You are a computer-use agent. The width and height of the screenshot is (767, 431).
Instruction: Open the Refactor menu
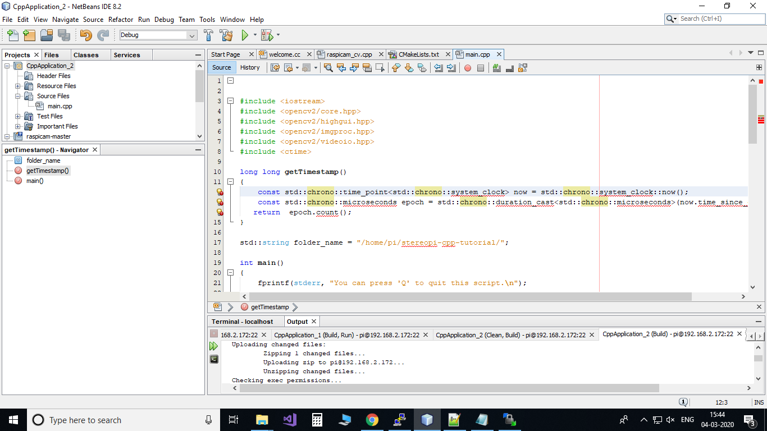point(121,19)
